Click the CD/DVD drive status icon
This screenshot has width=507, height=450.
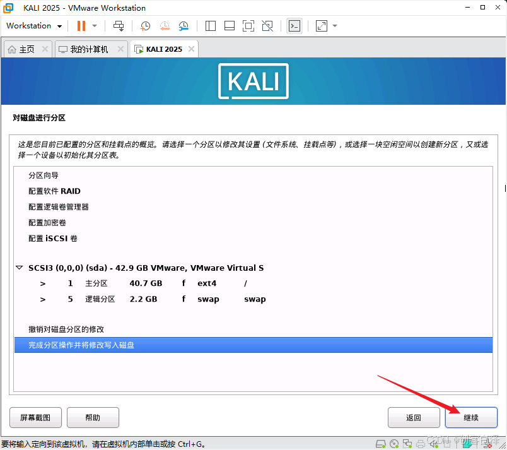394,444
